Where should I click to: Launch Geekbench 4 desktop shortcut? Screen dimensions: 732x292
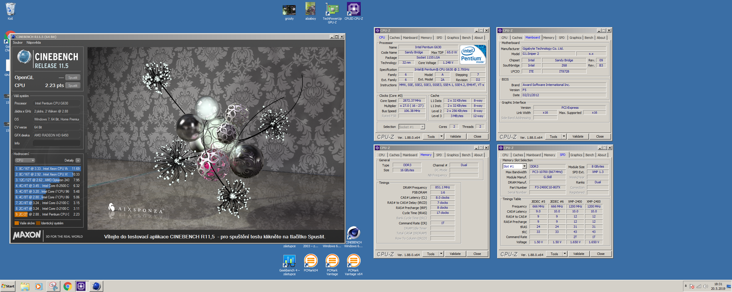tap(289, 265)
